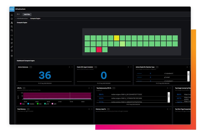Screen dimensions: 200x131
Task: Click the Infrastructure header title
Action: (20, 9)
